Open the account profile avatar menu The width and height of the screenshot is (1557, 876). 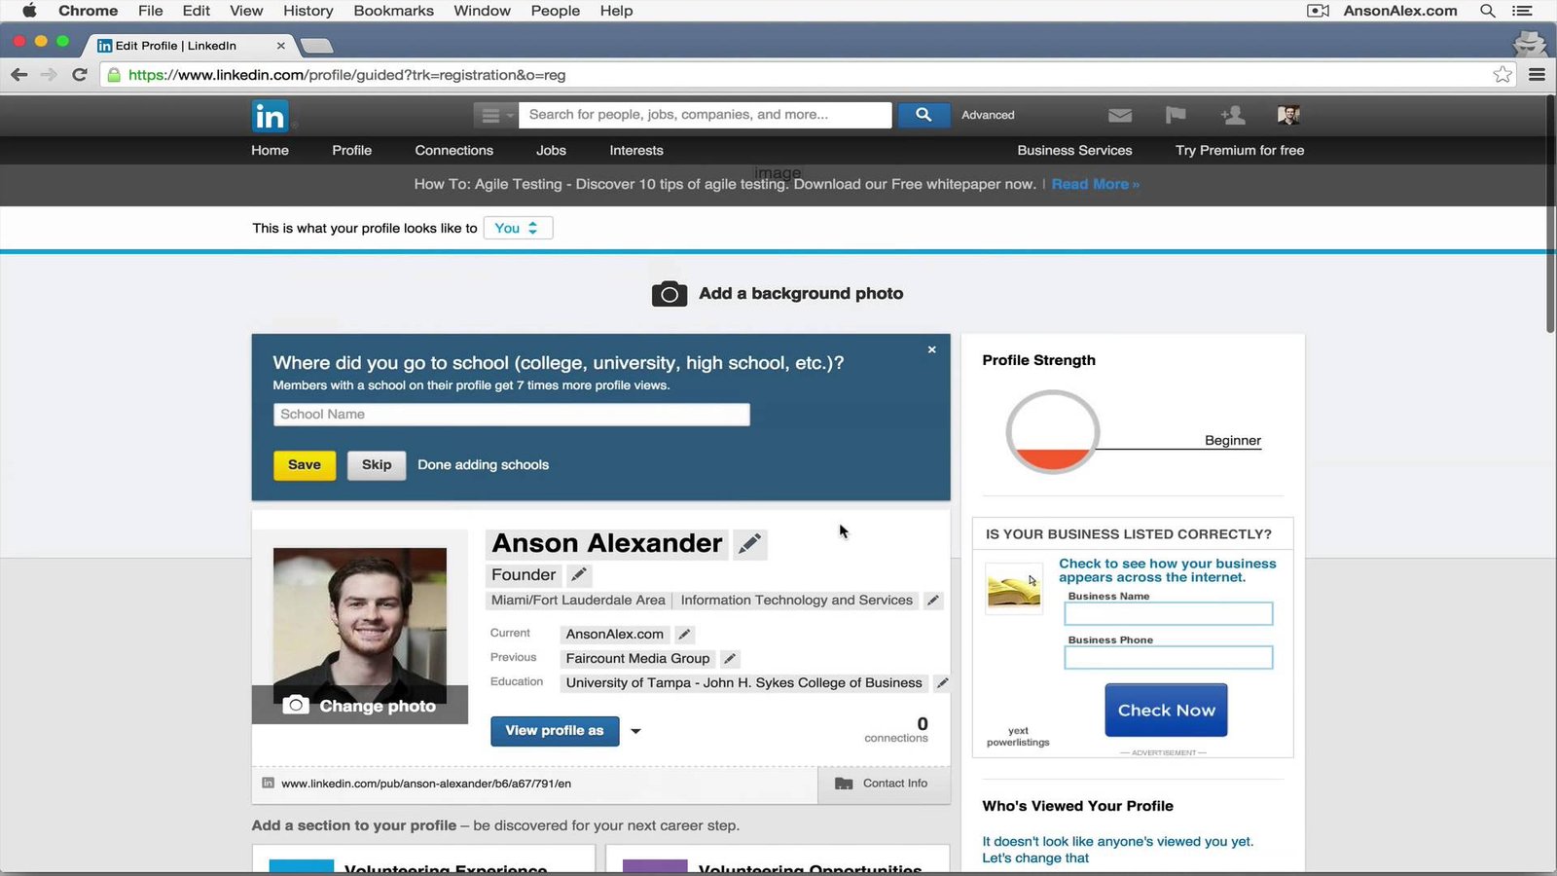[x=1288, y=115]
